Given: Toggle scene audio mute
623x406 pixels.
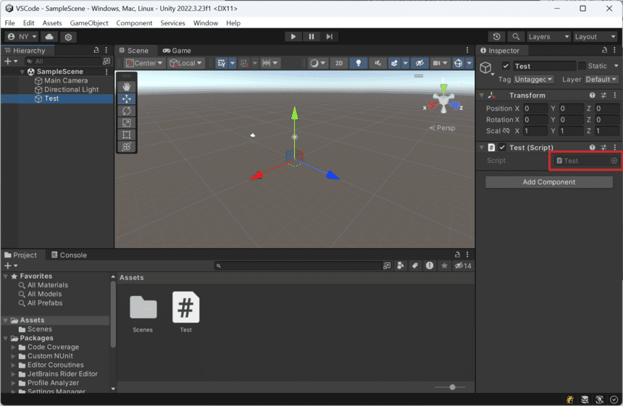Looking at the screenshot, I should click(x=377, y=63).
